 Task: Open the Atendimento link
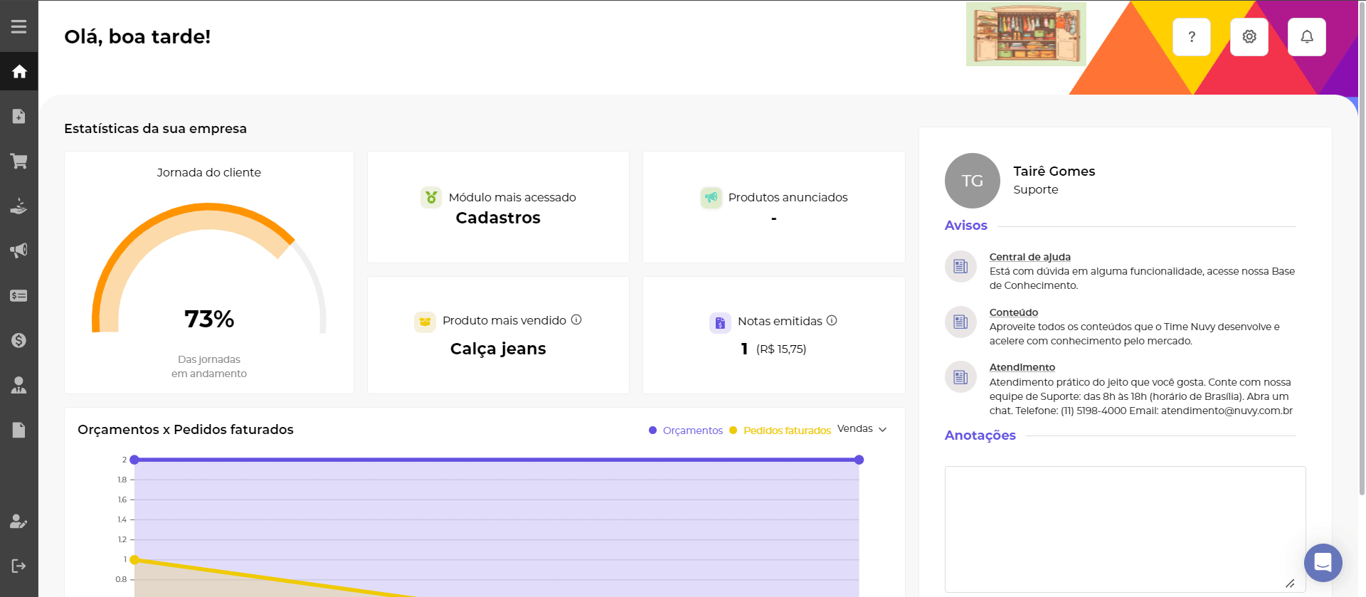tap(1022, 367)
